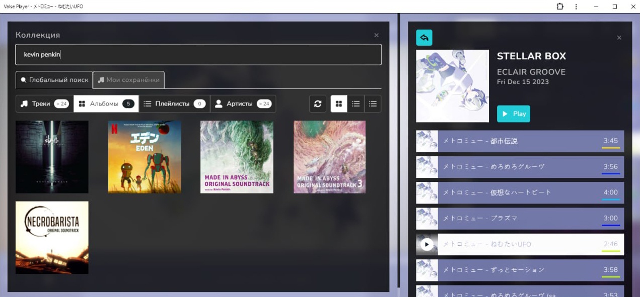
Task: Click the 5 count badge beside Альбомы
Action: [x=128, y=104]
